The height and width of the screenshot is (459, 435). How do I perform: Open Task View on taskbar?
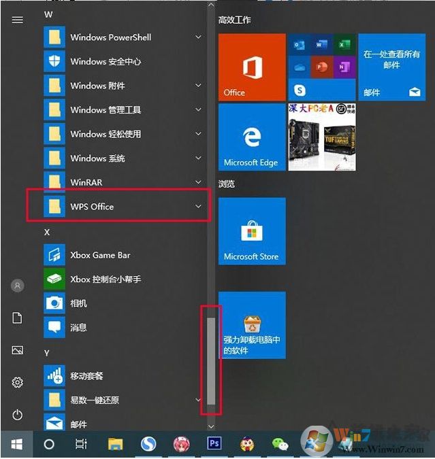coord(81,444)
